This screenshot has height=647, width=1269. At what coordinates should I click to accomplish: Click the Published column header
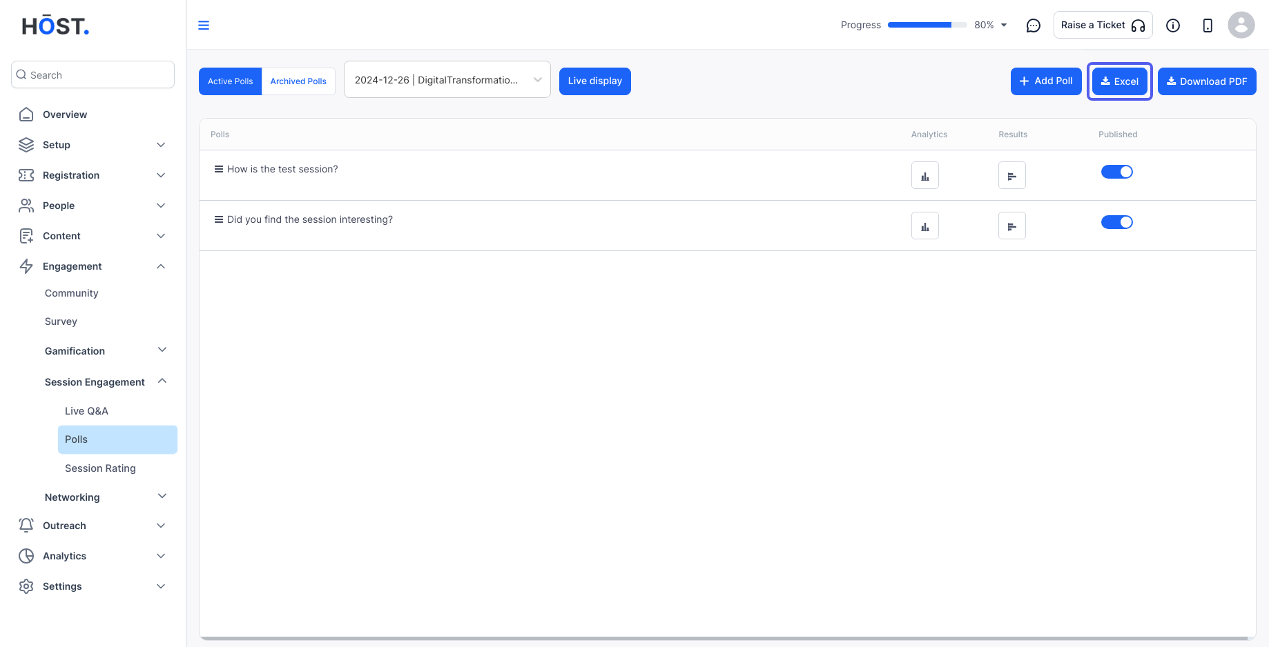[x=1118, y=135]
